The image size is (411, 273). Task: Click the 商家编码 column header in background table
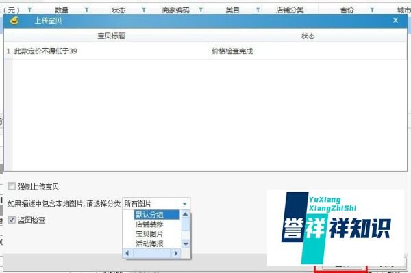[x=175, y=10]
